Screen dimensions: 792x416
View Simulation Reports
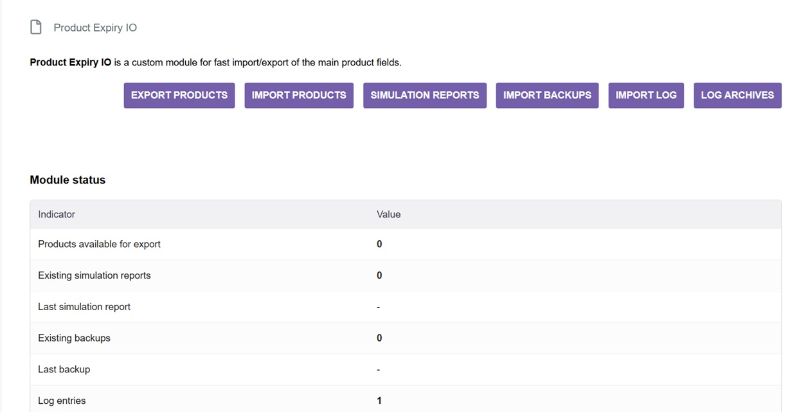(x=425, y=95)
